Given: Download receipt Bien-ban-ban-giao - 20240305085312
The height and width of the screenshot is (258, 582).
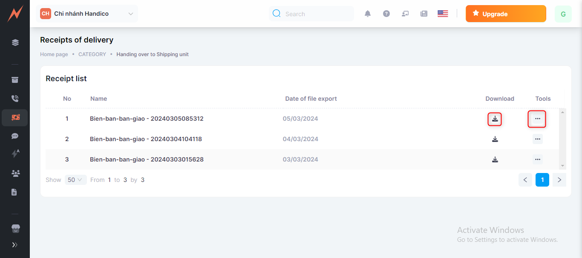Looking at the screenshot, I should point(495,119).
